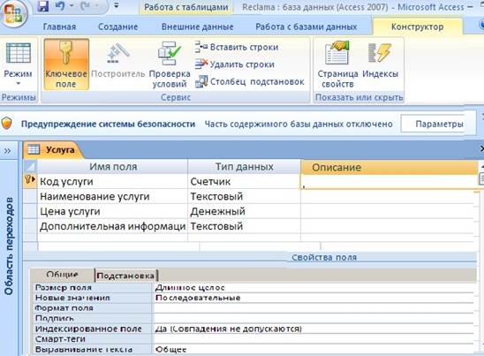
Task: Click the Вставить строки icon
Action: (201, 47)
